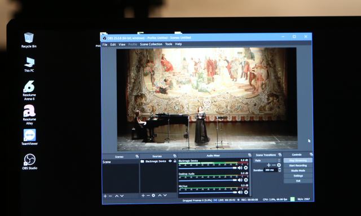
Task: Move source up in Sources panel
Action: tap(160, 195)
